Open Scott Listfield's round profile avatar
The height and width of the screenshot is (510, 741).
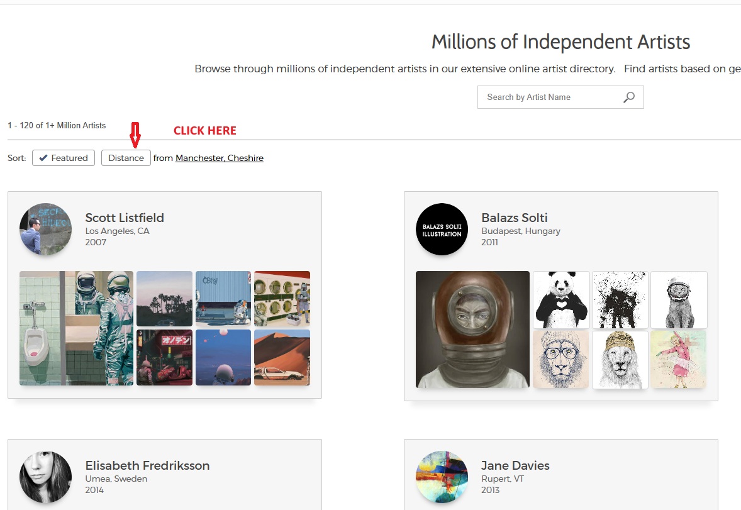[x=45, y=230]
